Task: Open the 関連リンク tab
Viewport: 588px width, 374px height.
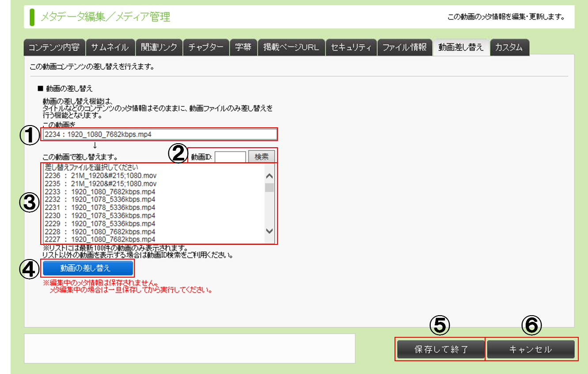Action: point(159,47)
